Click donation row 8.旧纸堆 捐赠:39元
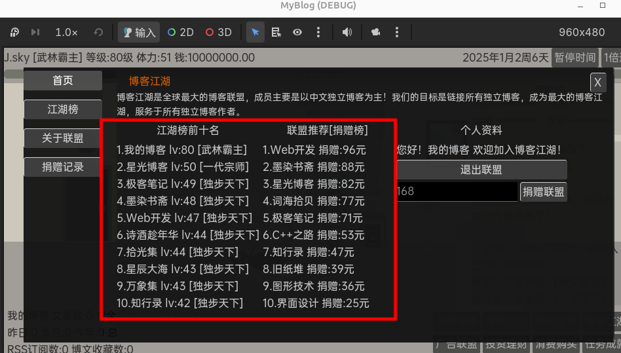The image size is (621, 353). click(x=309, y=269)
